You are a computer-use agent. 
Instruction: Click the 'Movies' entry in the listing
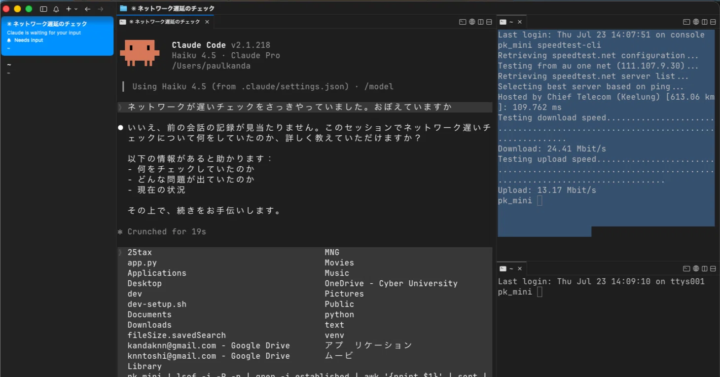point(339,263)
